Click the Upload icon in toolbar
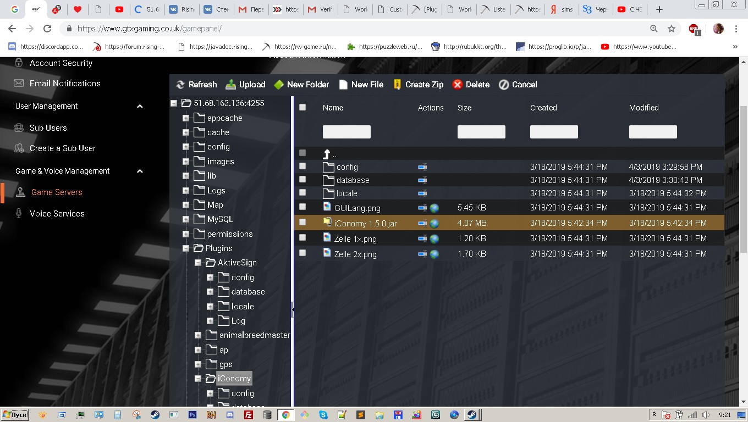The height and width of the screenshot is (422, 748). (x=231, y=85)
